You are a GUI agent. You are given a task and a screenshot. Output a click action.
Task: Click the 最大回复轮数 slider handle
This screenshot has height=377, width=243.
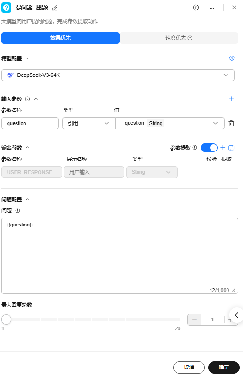[x=7, y=319]
